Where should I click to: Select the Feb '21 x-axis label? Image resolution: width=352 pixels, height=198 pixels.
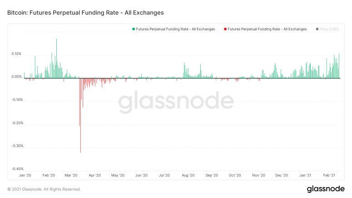coord(329,175)
